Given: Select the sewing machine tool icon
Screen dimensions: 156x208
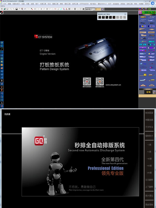Looking at the screenshot, I should coord(151,35).
